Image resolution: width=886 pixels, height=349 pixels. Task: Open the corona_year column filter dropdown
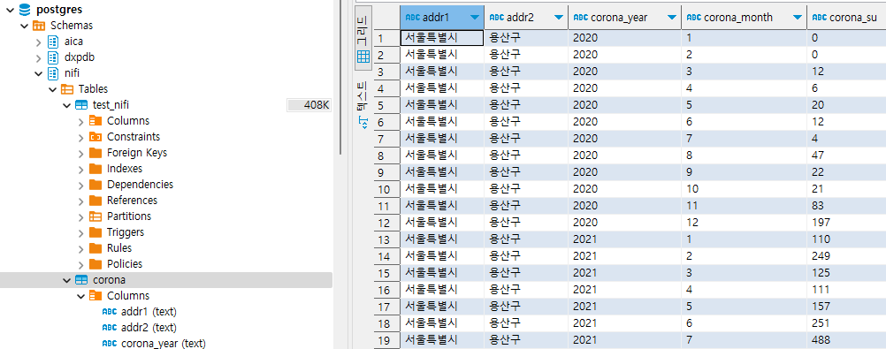coord(672,18)
